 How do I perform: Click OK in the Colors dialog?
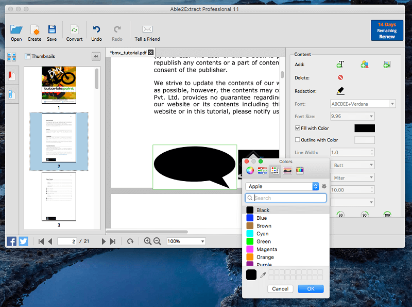pos(311,289)
